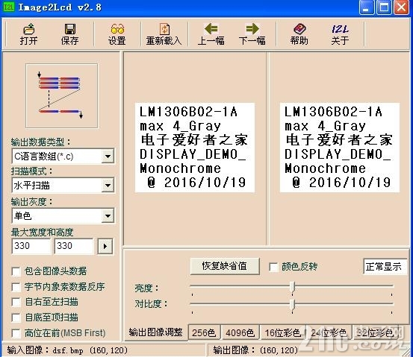
Task: Maximize the Image2Lcd window
Action: pyautogui.click(x=384, y=7)
